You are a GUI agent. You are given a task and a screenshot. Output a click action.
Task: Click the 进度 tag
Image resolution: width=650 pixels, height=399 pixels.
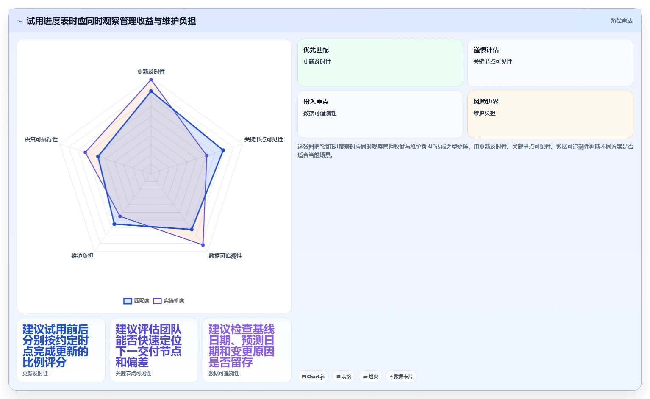pos(370,377)
